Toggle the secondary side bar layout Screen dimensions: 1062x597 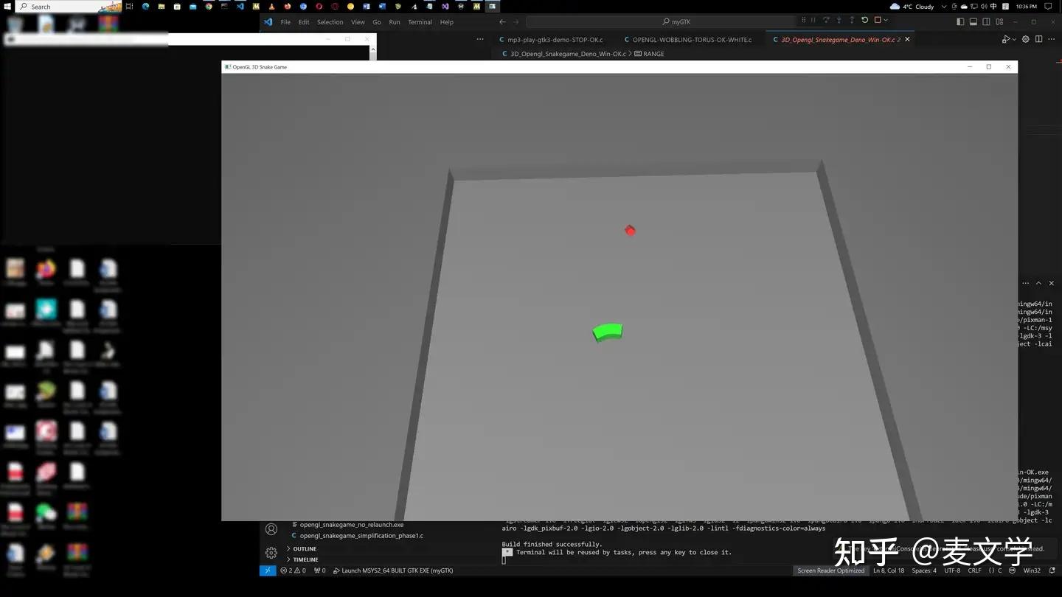[x=987, y=22]
